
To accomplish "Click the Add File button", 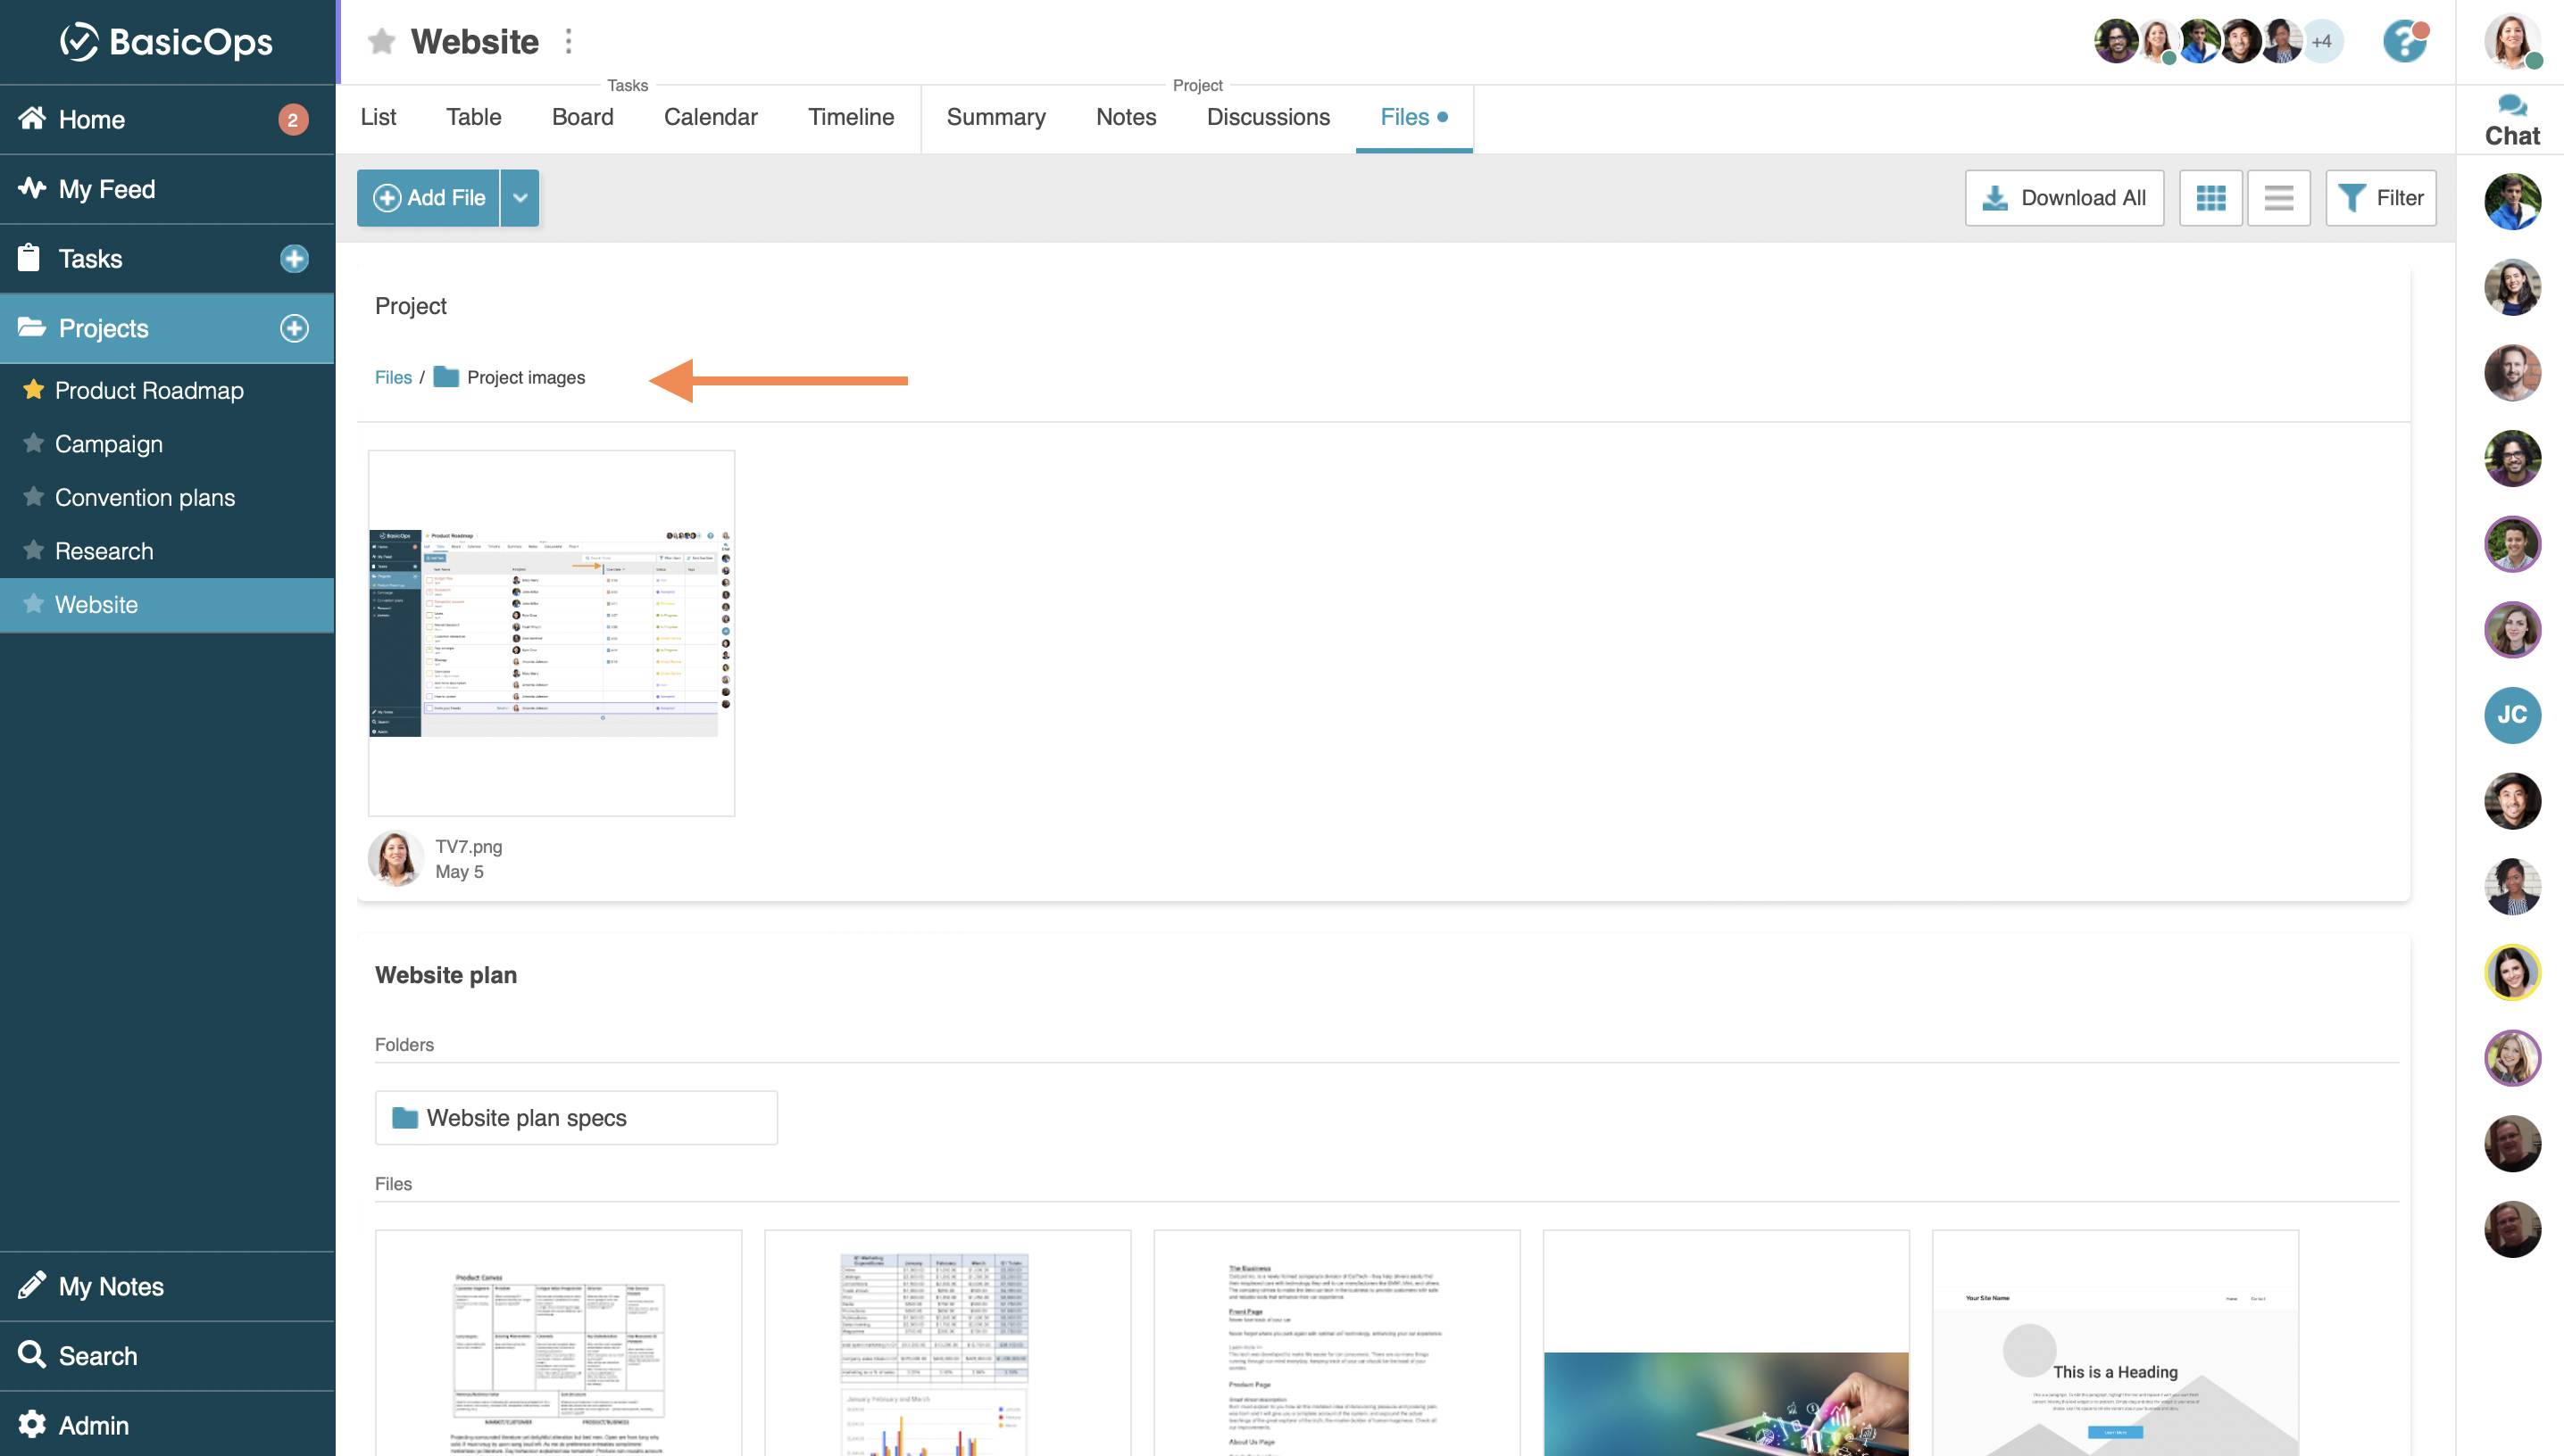I will (429, 198).
